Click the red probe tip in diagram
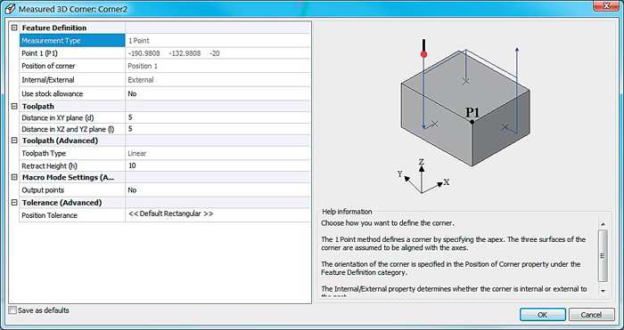 pyautogui.click(x=423, y=54)
